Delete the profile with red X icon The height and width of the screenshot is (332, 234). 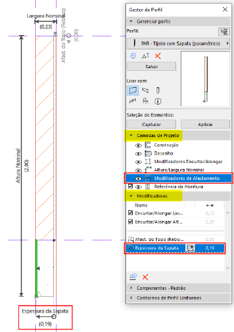(x=158, y=56)
